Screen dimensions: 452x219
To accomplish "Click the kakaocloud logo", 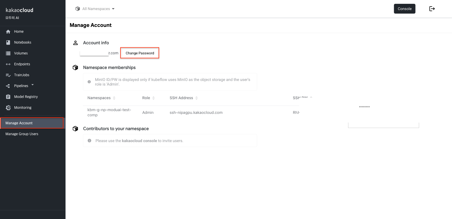I will tap(19, 10).
